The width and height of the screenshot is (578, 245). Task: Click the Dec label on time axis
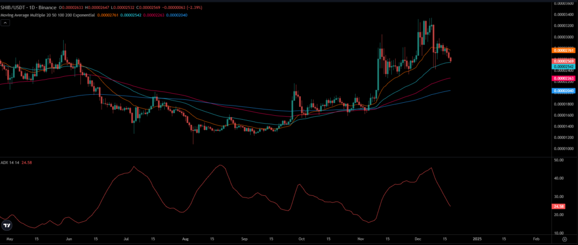[x=419, y=239]
